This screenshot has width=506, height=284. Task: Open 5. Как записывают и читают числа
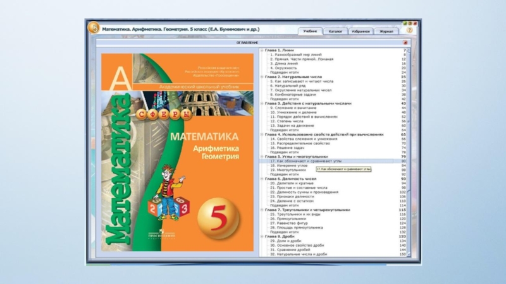[x=302, y=81]
